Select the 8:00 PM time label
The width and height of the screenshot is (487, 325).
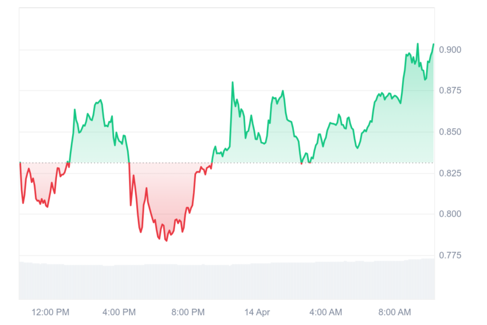point(188,312)
